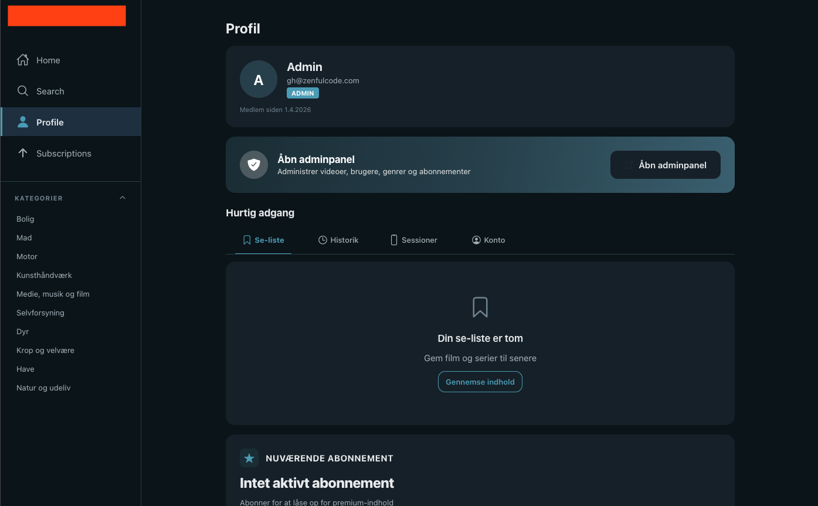
Task: Click the Hurtig adgang heading
Action: [x=260, y=213]
